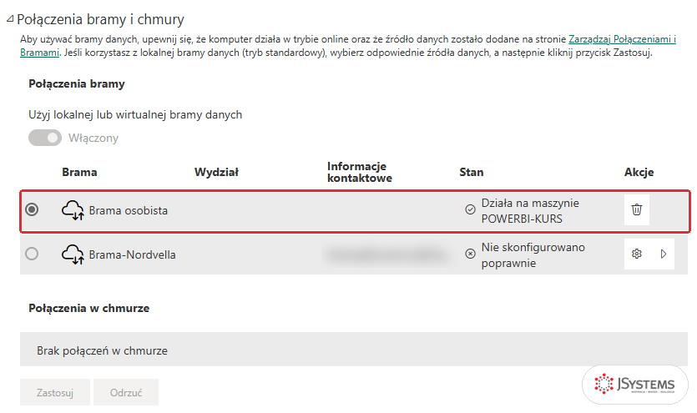The image size is (697, 413).
Task: Click the cloud icon beside Brama-Nordvella
Action: point(73,254)
